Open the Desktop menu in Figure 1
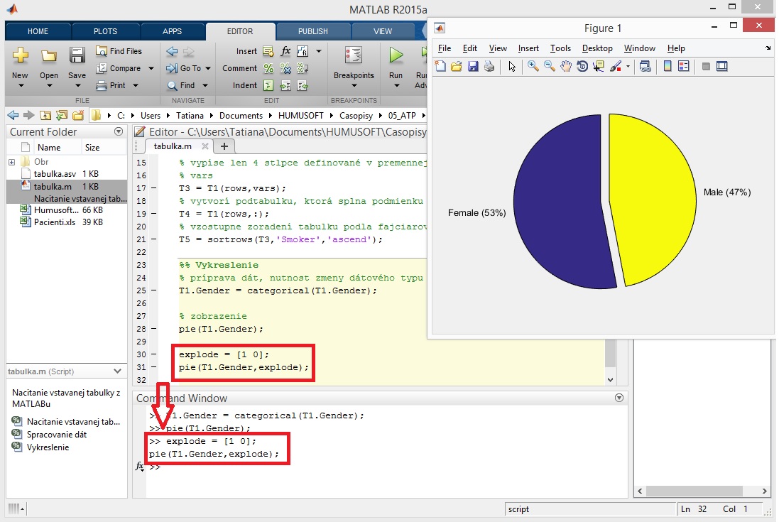779x522 pixels. point(597,48)
